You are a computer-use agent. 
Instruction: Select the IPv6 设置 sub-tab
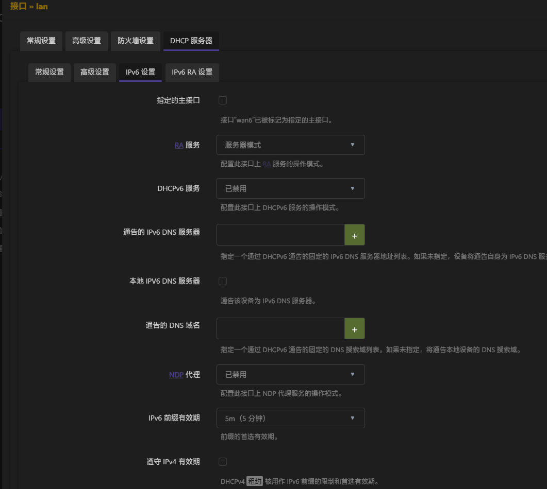click(x=140, y=72)
